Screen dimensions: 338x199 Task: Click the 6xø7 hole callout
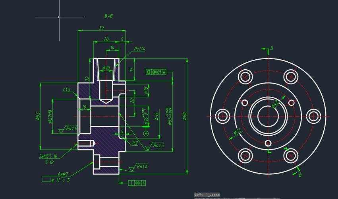click(63, 174)
